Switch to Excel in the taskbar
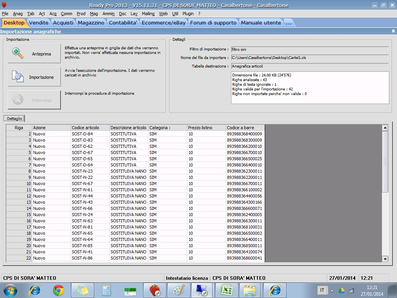The width and height of the screenshot is (397, 298). [226, 290]
